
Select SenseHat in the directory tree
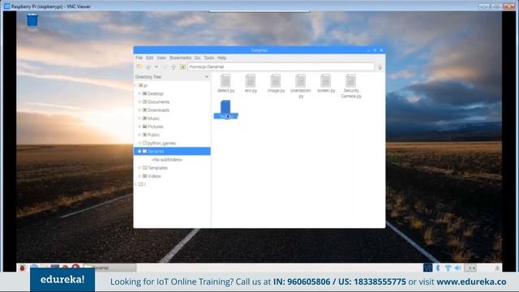coord(172,152)
